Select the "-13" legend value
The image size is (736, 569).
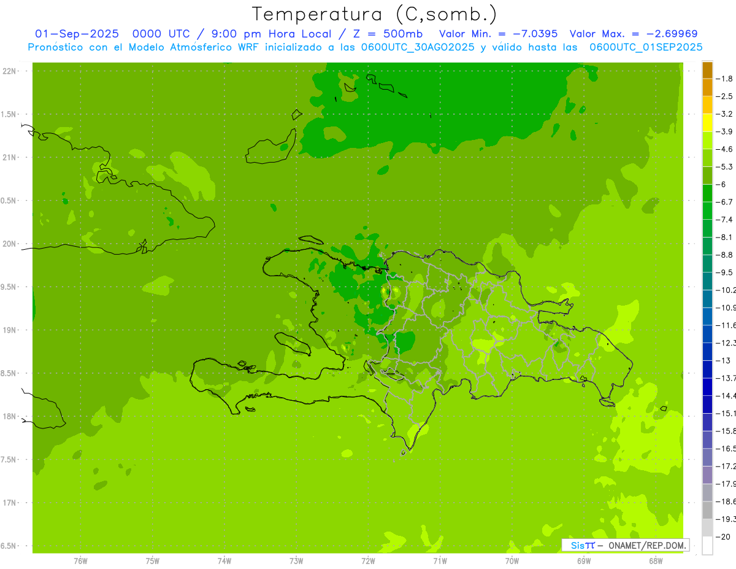pos(723,360)
